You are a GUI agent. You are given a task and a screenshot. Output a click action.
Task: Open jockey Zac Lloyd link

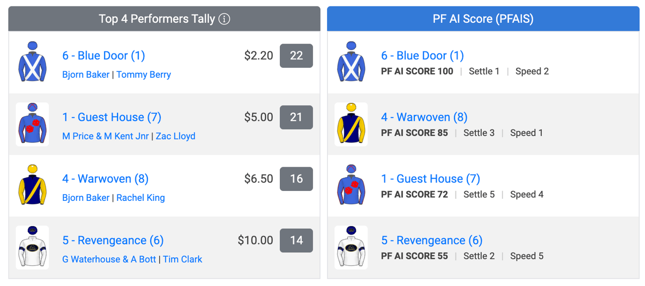point(176,136)
